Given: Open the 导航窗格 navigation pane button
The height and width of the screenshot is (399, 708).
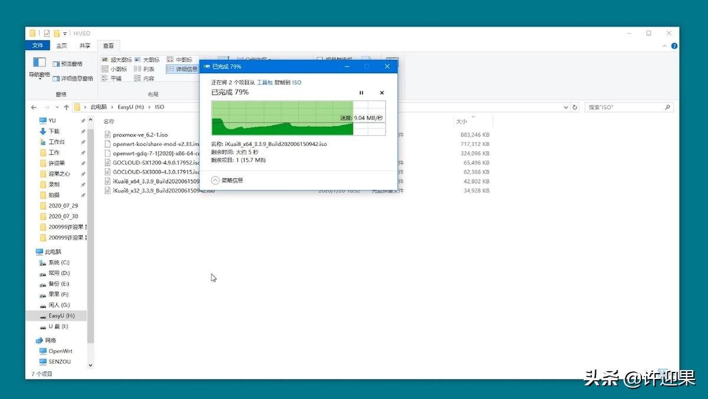Looking at the screenshot, I should pyautogui.click(x=39, y=67).
